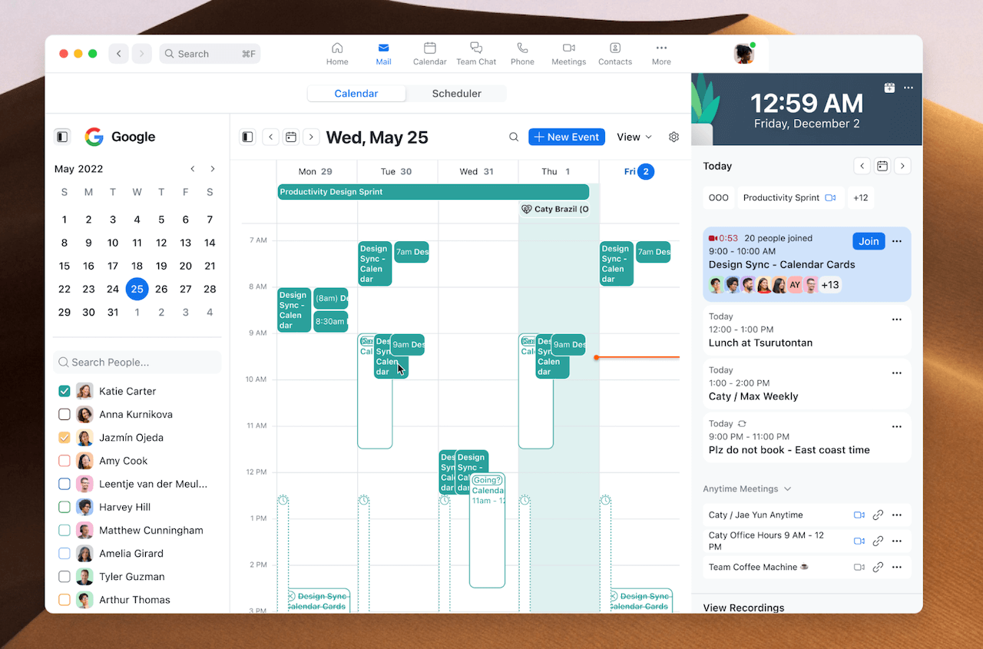Collapse the Anytime Meetings section

point(747,489)
